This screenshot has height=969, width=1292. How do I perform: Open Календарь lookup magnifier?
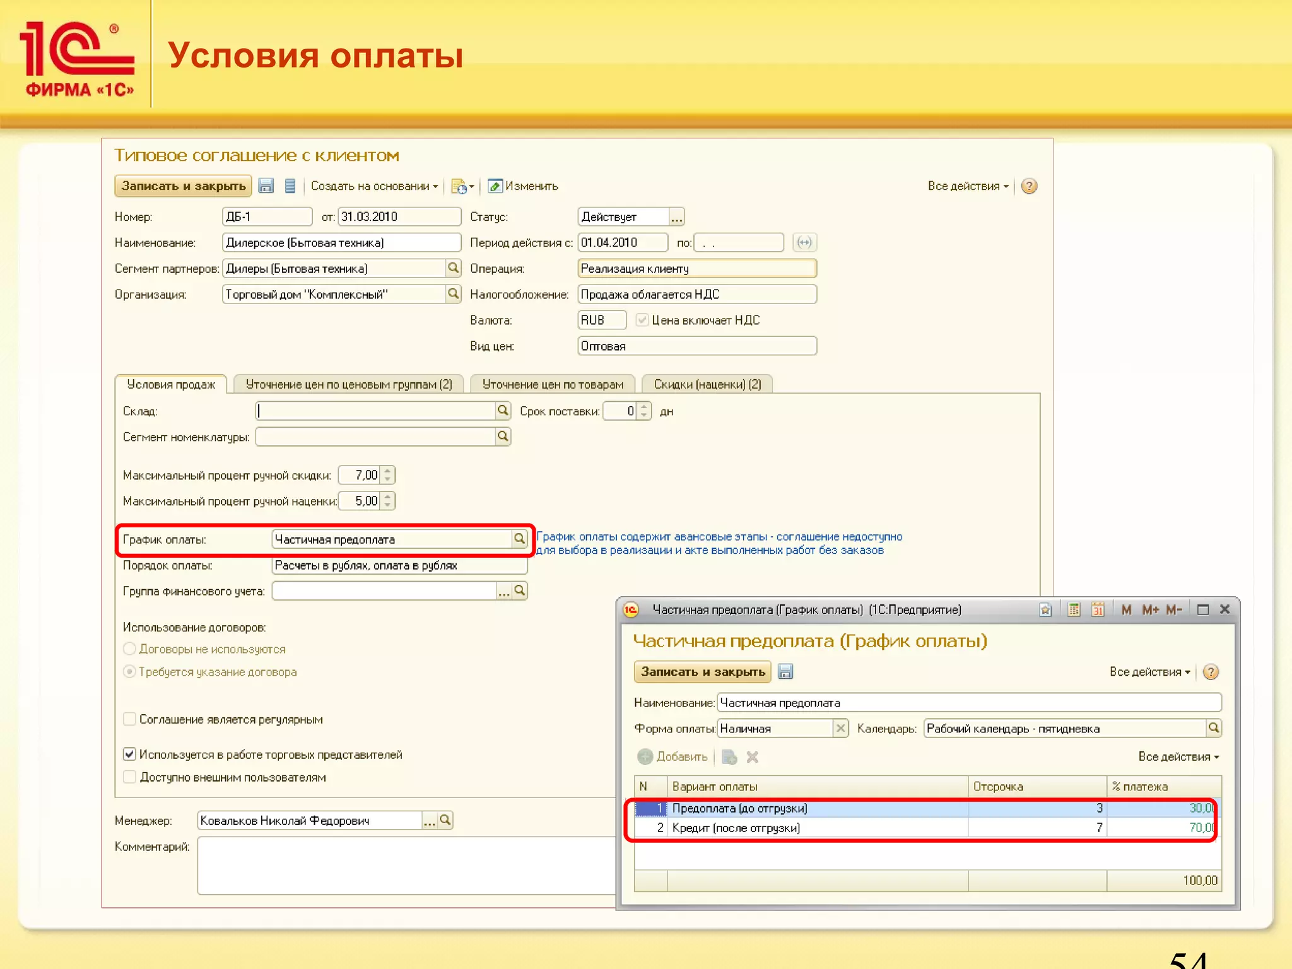(1213, 728)
